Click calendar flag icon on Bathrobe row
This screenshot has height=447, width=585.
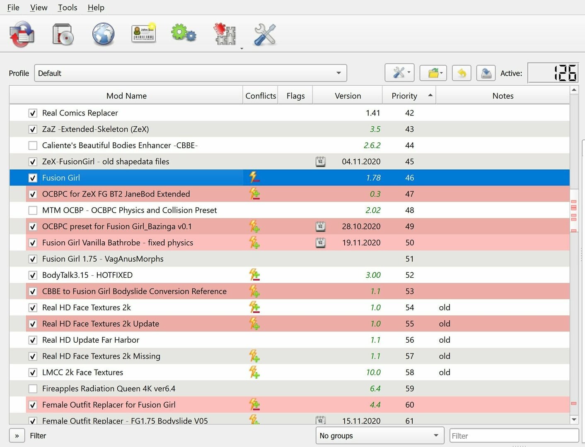pyautogui.click(x=320, y=243)
